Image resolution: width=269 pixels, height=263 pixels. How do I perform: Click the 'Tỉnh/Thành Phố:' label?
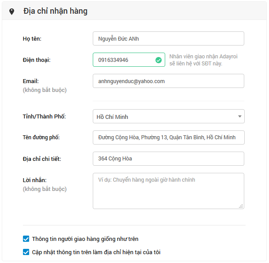pyautogui.click(x=44, y=117)
